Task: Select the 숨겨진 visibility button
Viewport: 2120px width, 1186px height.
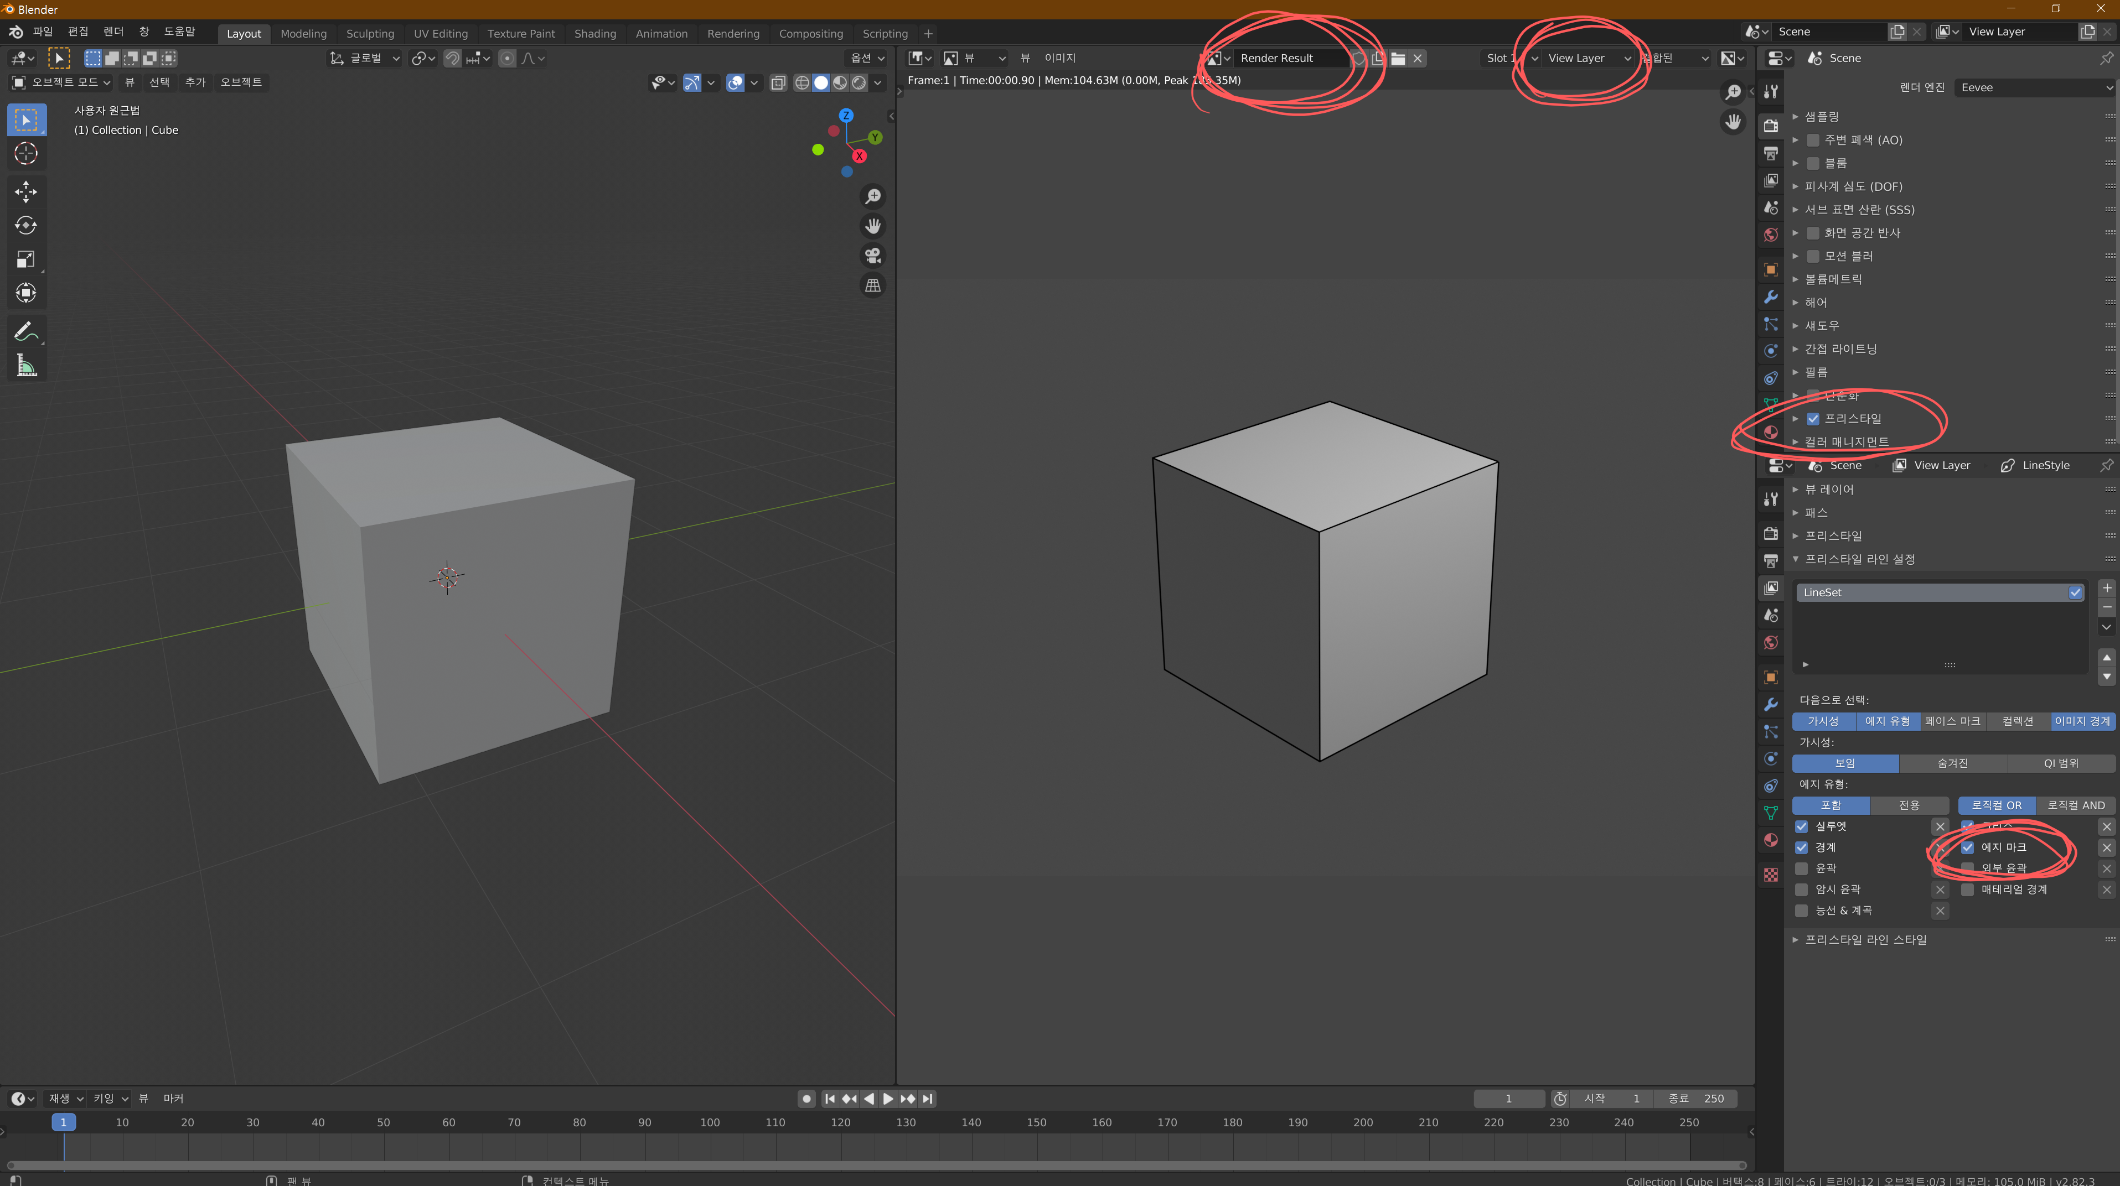Action: (x=1953, y=764)
